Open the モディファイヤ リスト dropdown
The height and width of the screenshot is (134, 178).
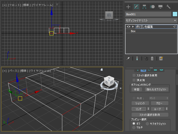(x=151, y=21)
